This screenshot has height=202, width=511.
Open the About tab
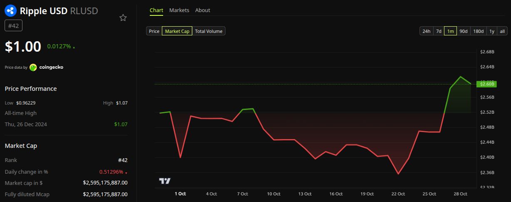pyautogui.click(x=203, y=10)
